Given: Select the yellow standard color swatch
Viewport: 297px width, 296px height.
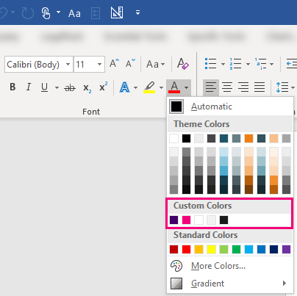Looking at the screenshot, I should point(211,249).
